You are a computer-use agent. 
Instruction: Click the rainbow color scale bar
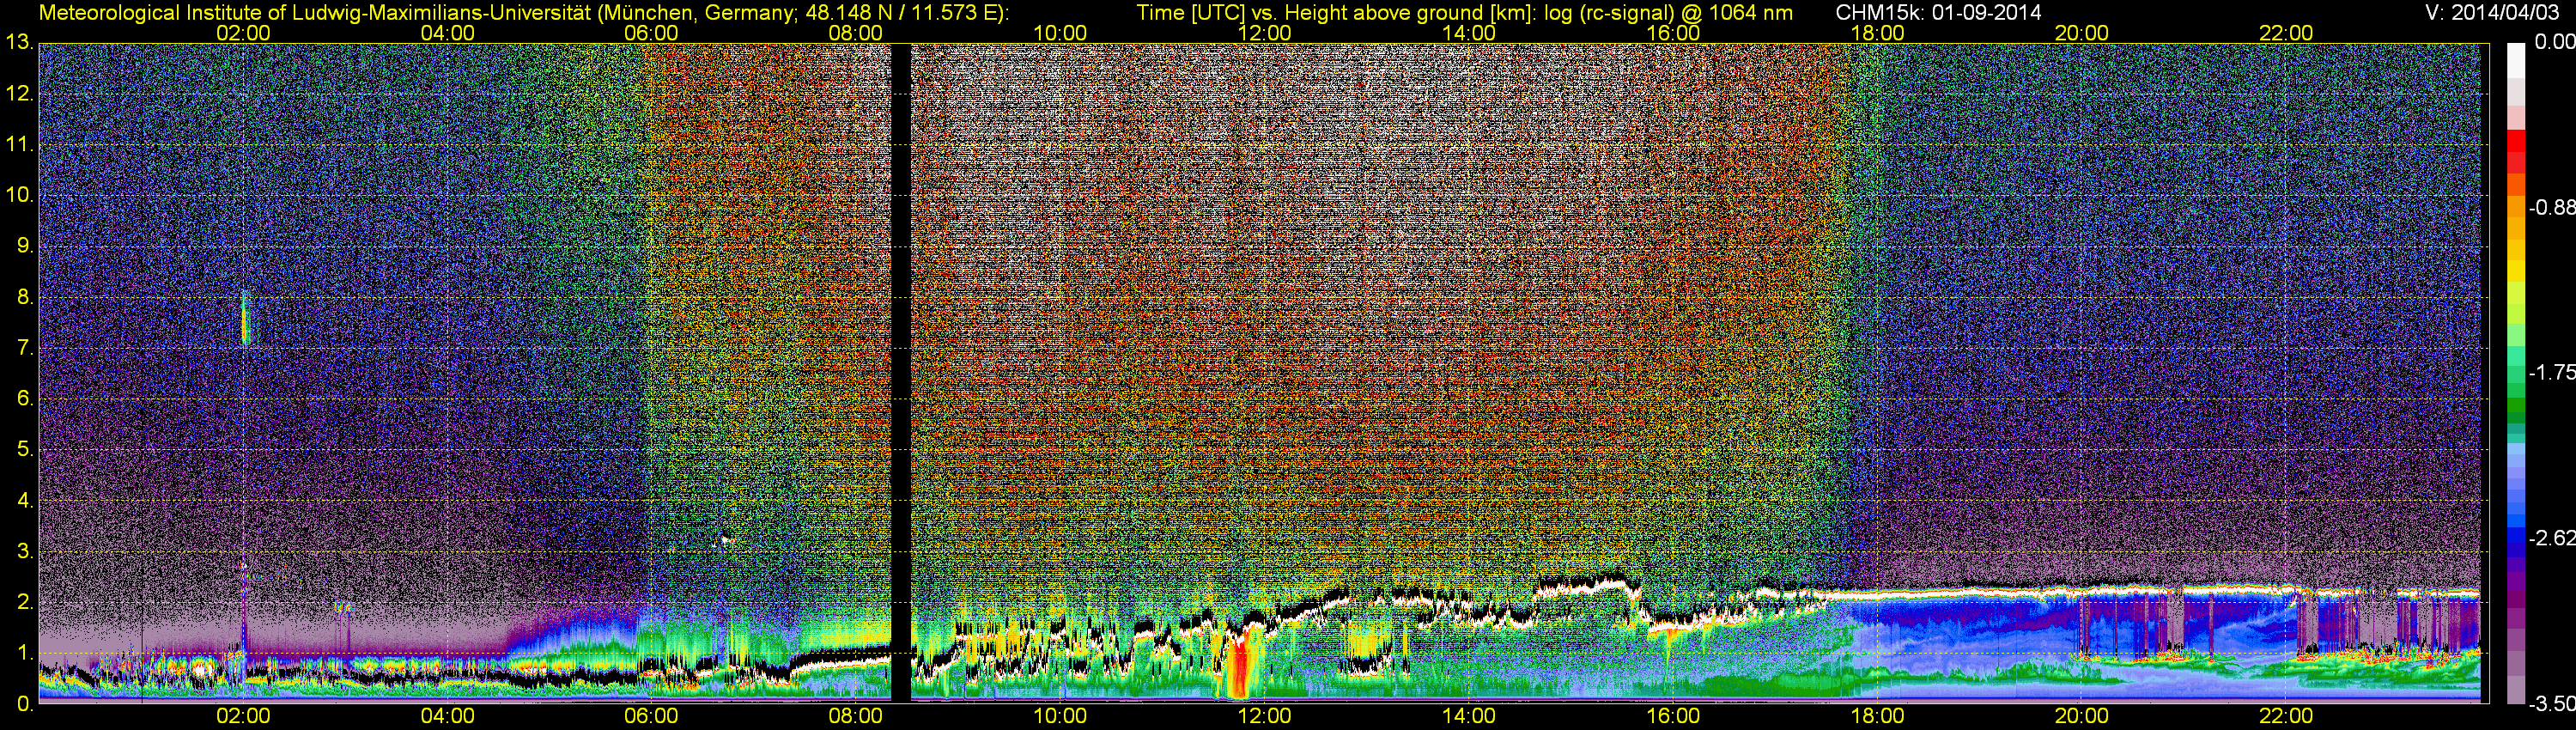[2516, 373]
